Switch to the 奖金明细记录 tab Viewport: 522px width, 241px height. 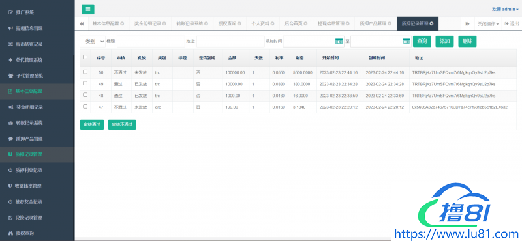151,24
